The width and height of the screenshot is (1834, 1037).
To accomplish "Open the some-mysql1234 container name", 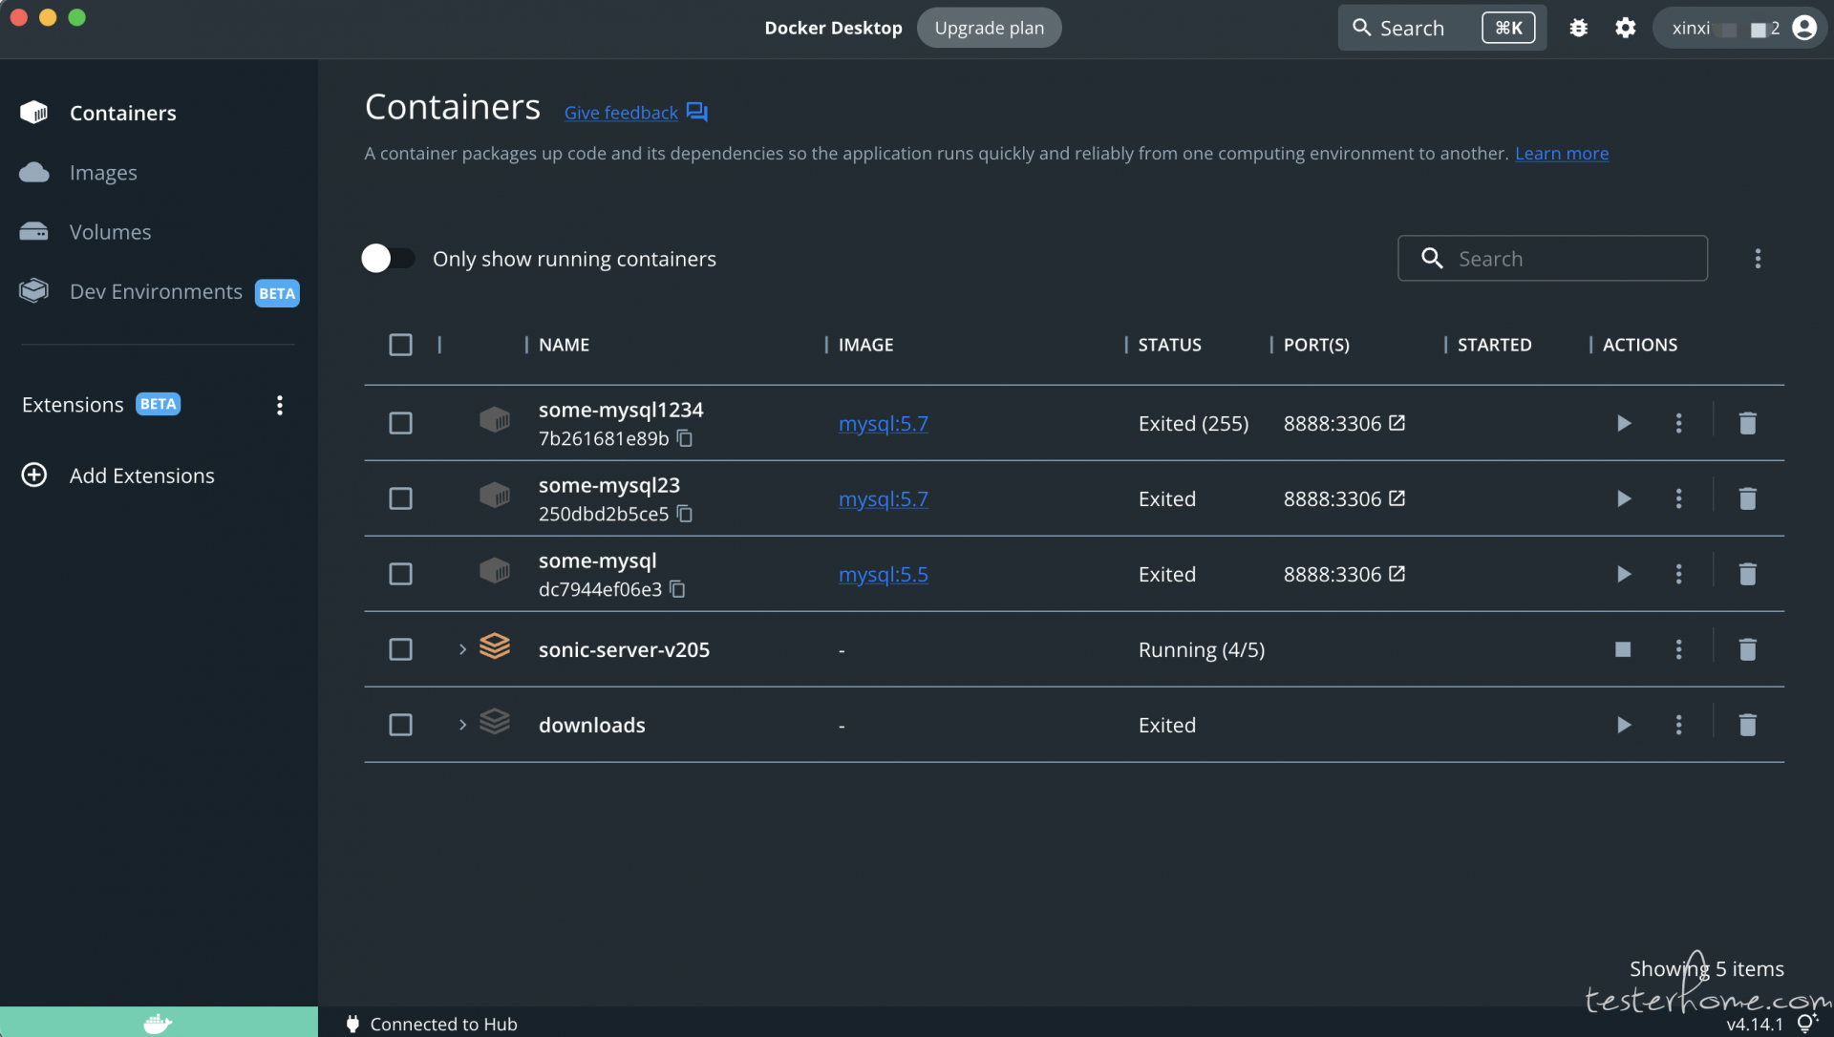I will pyautogui.click(x=621, y=410).
